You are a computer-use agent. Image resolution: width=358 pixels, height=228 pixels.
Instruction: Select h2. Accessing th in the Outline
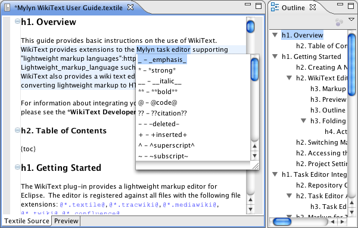[x=322, y=153]
